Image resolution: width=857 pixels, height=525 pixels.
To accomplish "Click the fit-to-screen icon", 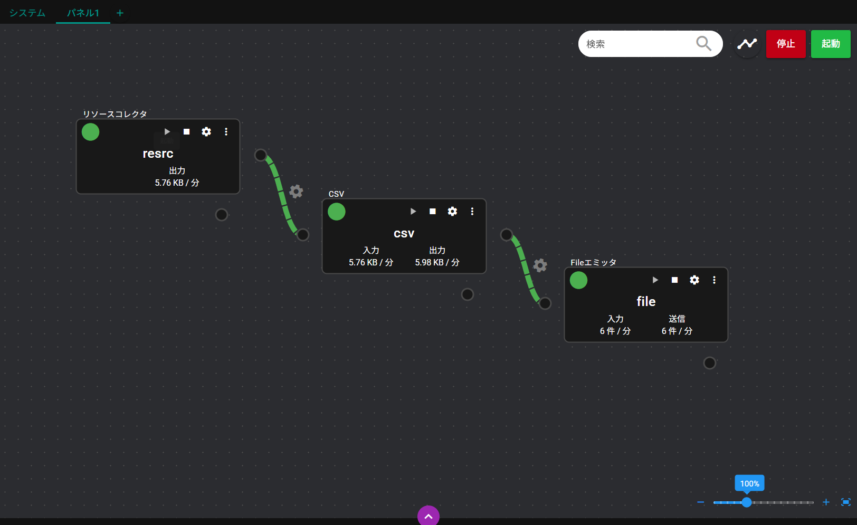I will coord(845,502).
